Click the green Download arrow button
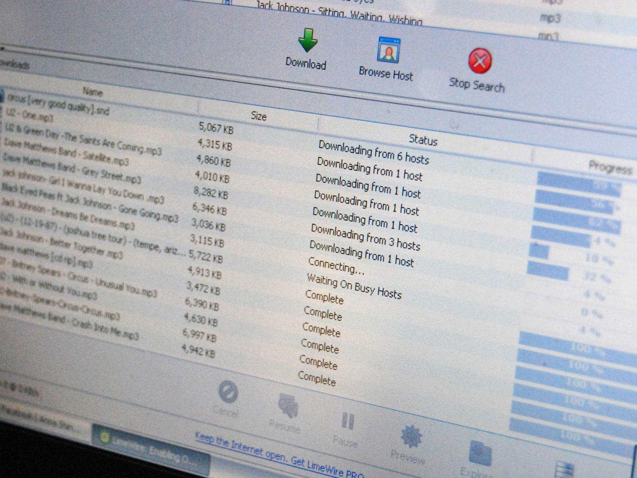Image resolution: width=637 pixels, height=478 pixels. click(307, 49)
